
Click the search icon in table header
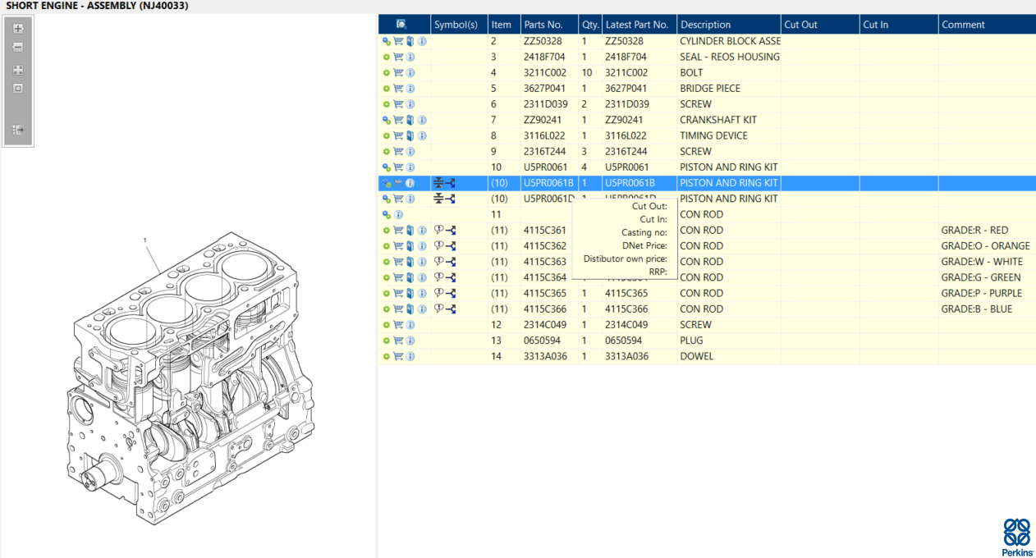coord(401,25)
